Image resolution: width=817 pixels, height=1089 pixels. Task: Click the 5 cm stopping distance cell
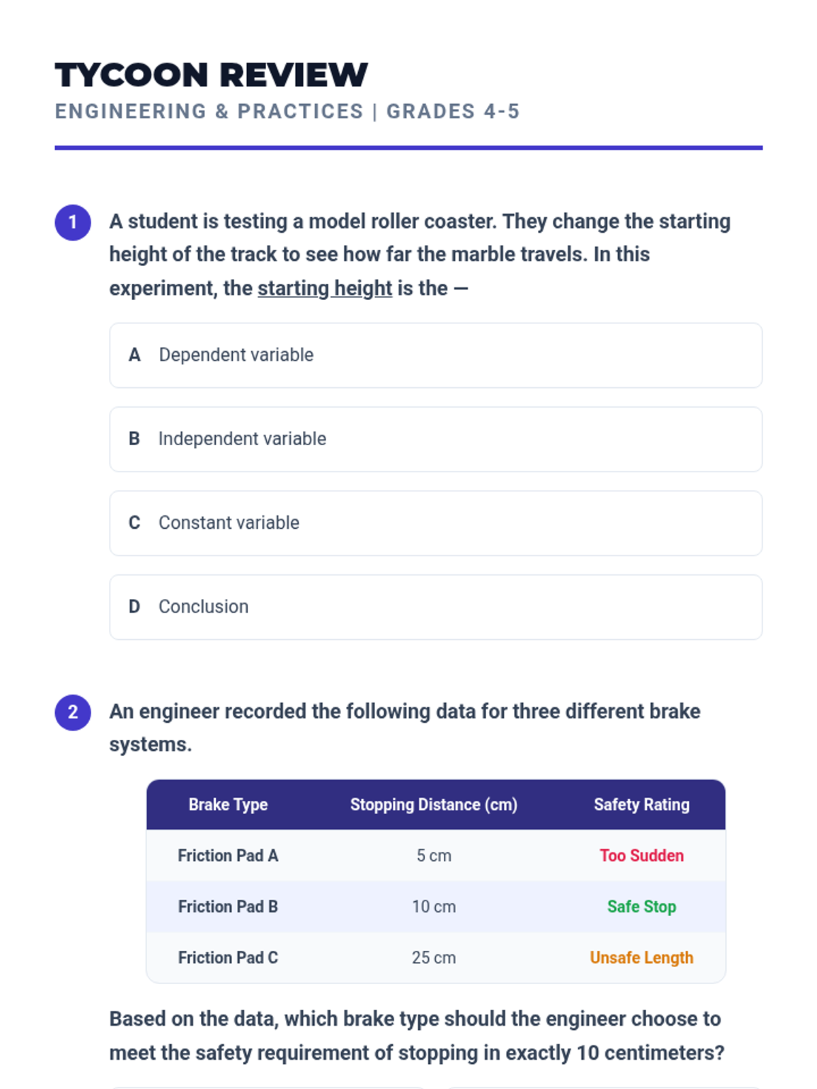coord(434,856)
